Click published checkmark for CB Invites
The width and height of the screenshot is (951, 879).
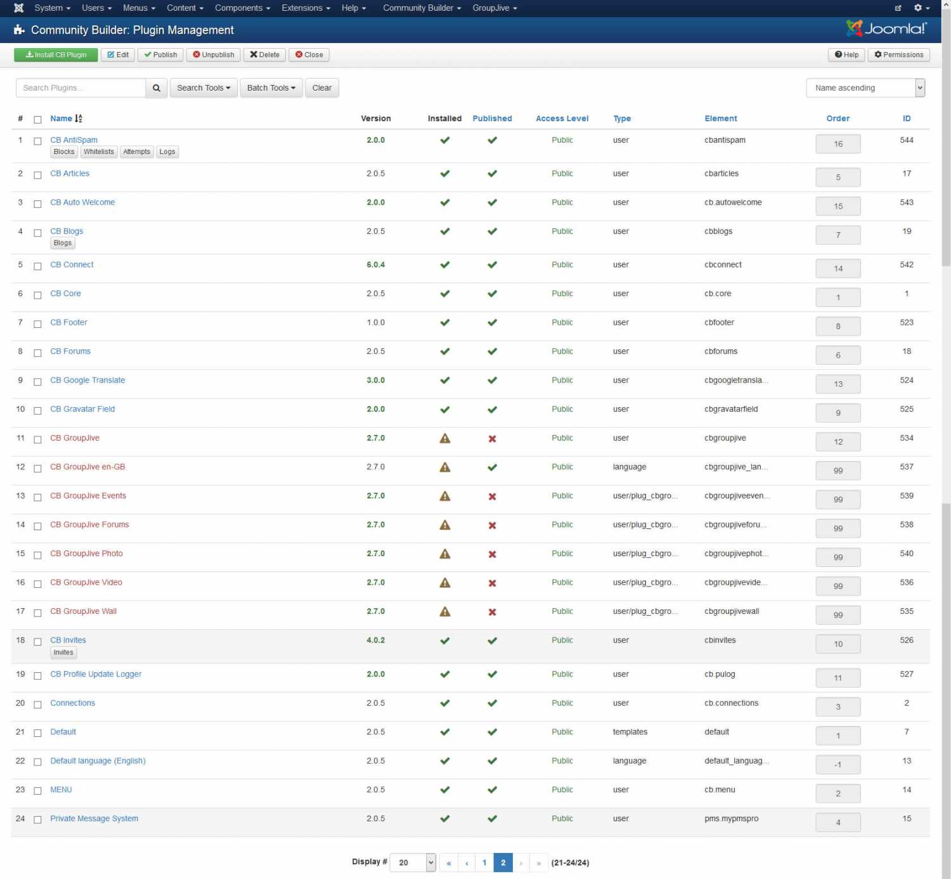[492, 641]
